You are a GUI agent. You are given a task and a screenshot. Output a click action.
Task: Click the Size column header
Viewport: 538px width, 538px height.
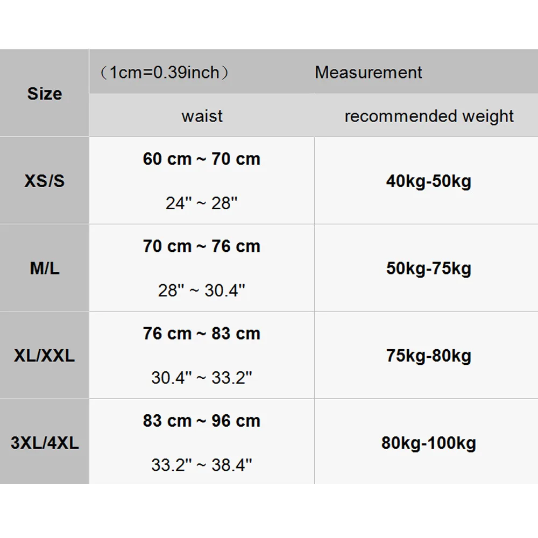click(x=45, y=94)
